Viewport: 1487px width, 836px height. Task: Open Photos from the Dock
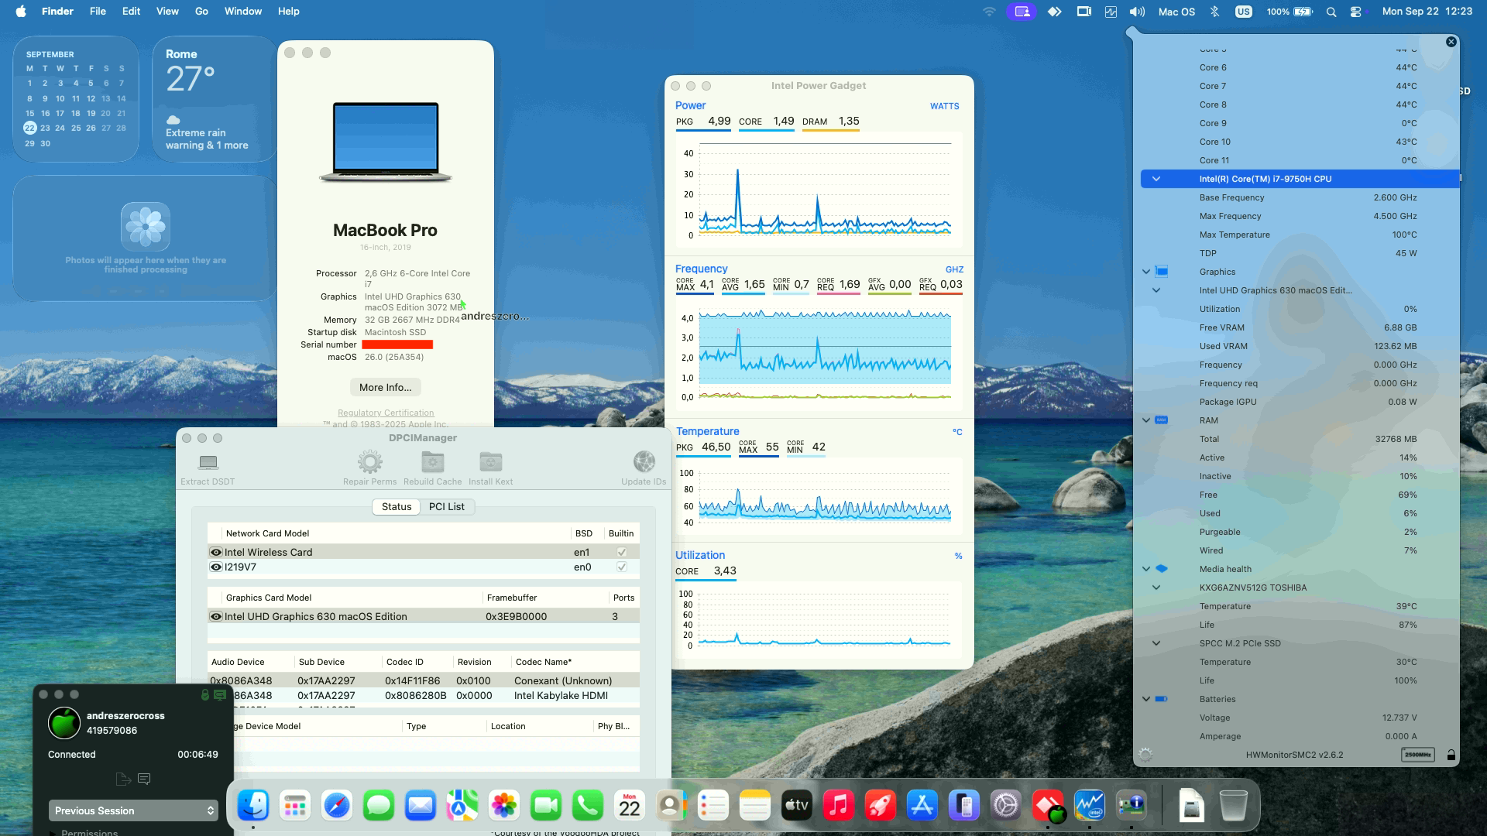coord(504,806)
